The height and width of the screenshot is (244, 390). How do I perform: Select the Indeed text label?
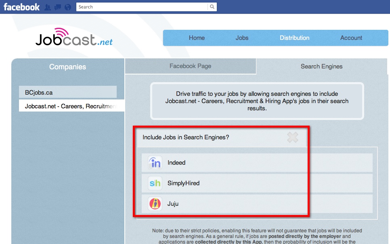pyautogui.click(x=176, y=163)
